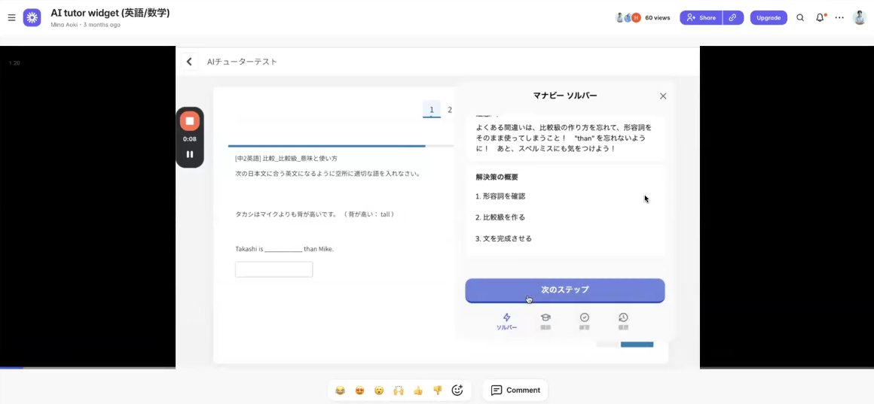Screen dimensions: 874x404
Task: Pause the recording with pause icon
Action: tap(190, 154)
